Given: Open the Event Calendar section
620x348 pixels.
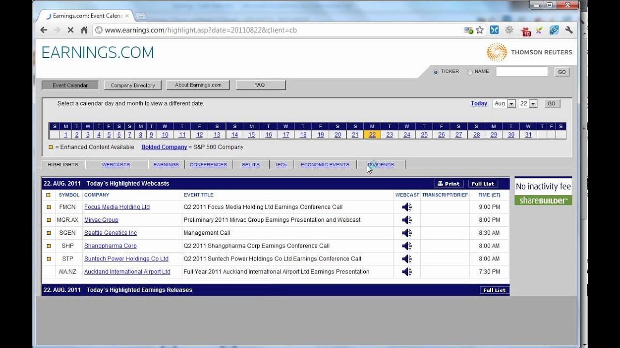Looking at the screenshot, I should [x=70, y=86].
